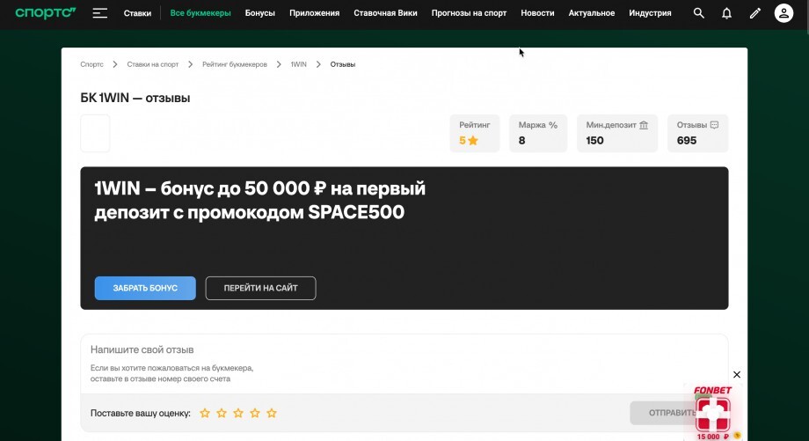Image resolution: width=809 pixels, height=441 pixels.
Task: Click the pencil write icon
Action: coord(754,13)
